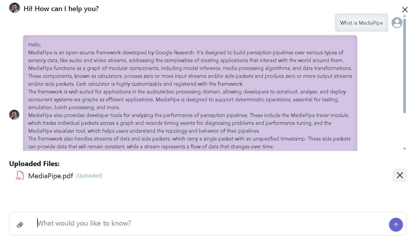Click the chat scrollbar thumb
Image resolution: width=414 pixels, height=236 pixels.
(x=404, y=65)
